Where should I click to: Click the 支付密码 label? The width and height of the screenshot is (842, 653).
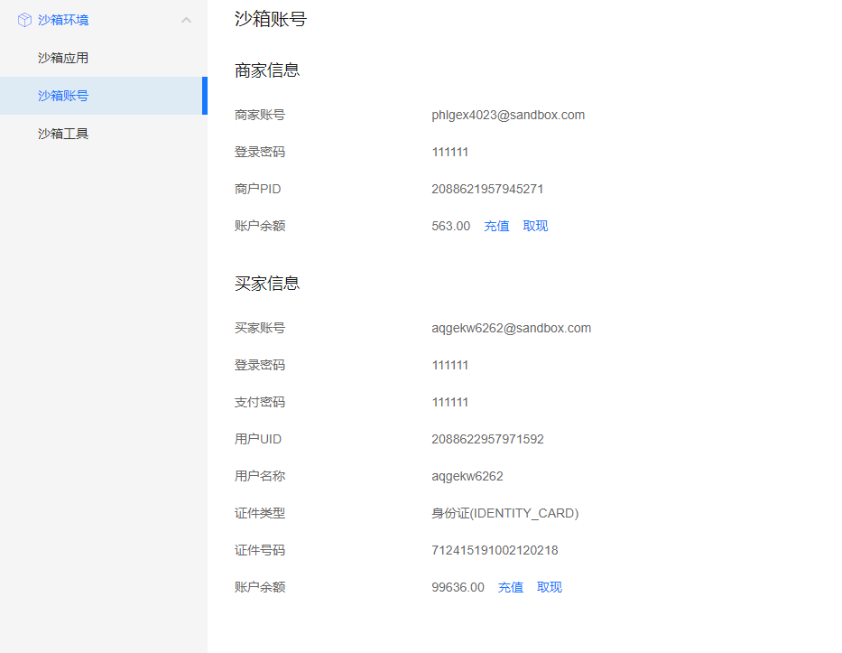click(260, 402)
